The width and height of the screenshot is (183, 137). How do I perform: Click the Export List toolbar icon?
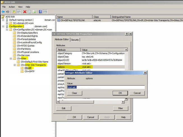coord(34,12)
